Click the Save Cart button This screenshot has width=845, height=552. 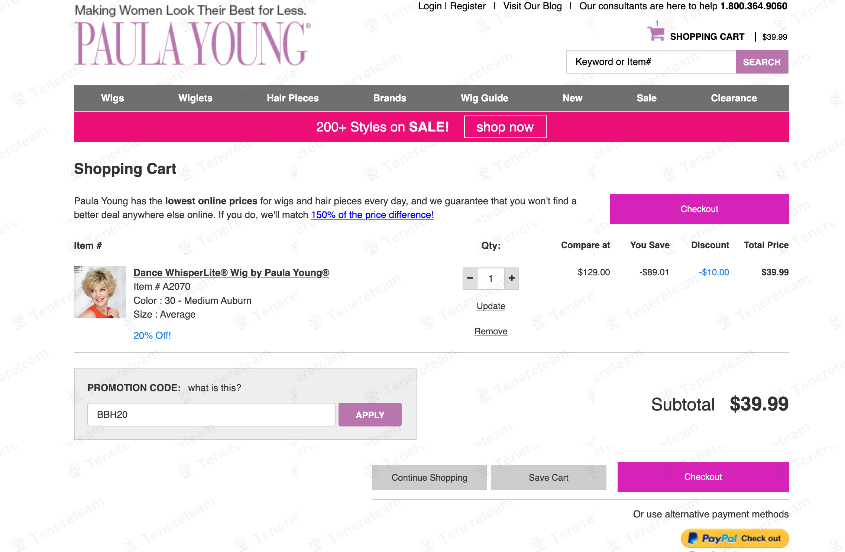coord(548,478)
